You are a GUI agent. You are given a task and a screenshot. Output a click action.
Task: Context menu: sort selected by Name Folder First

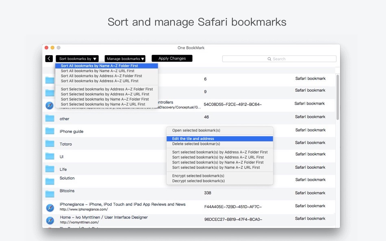(x=220, y=162)
